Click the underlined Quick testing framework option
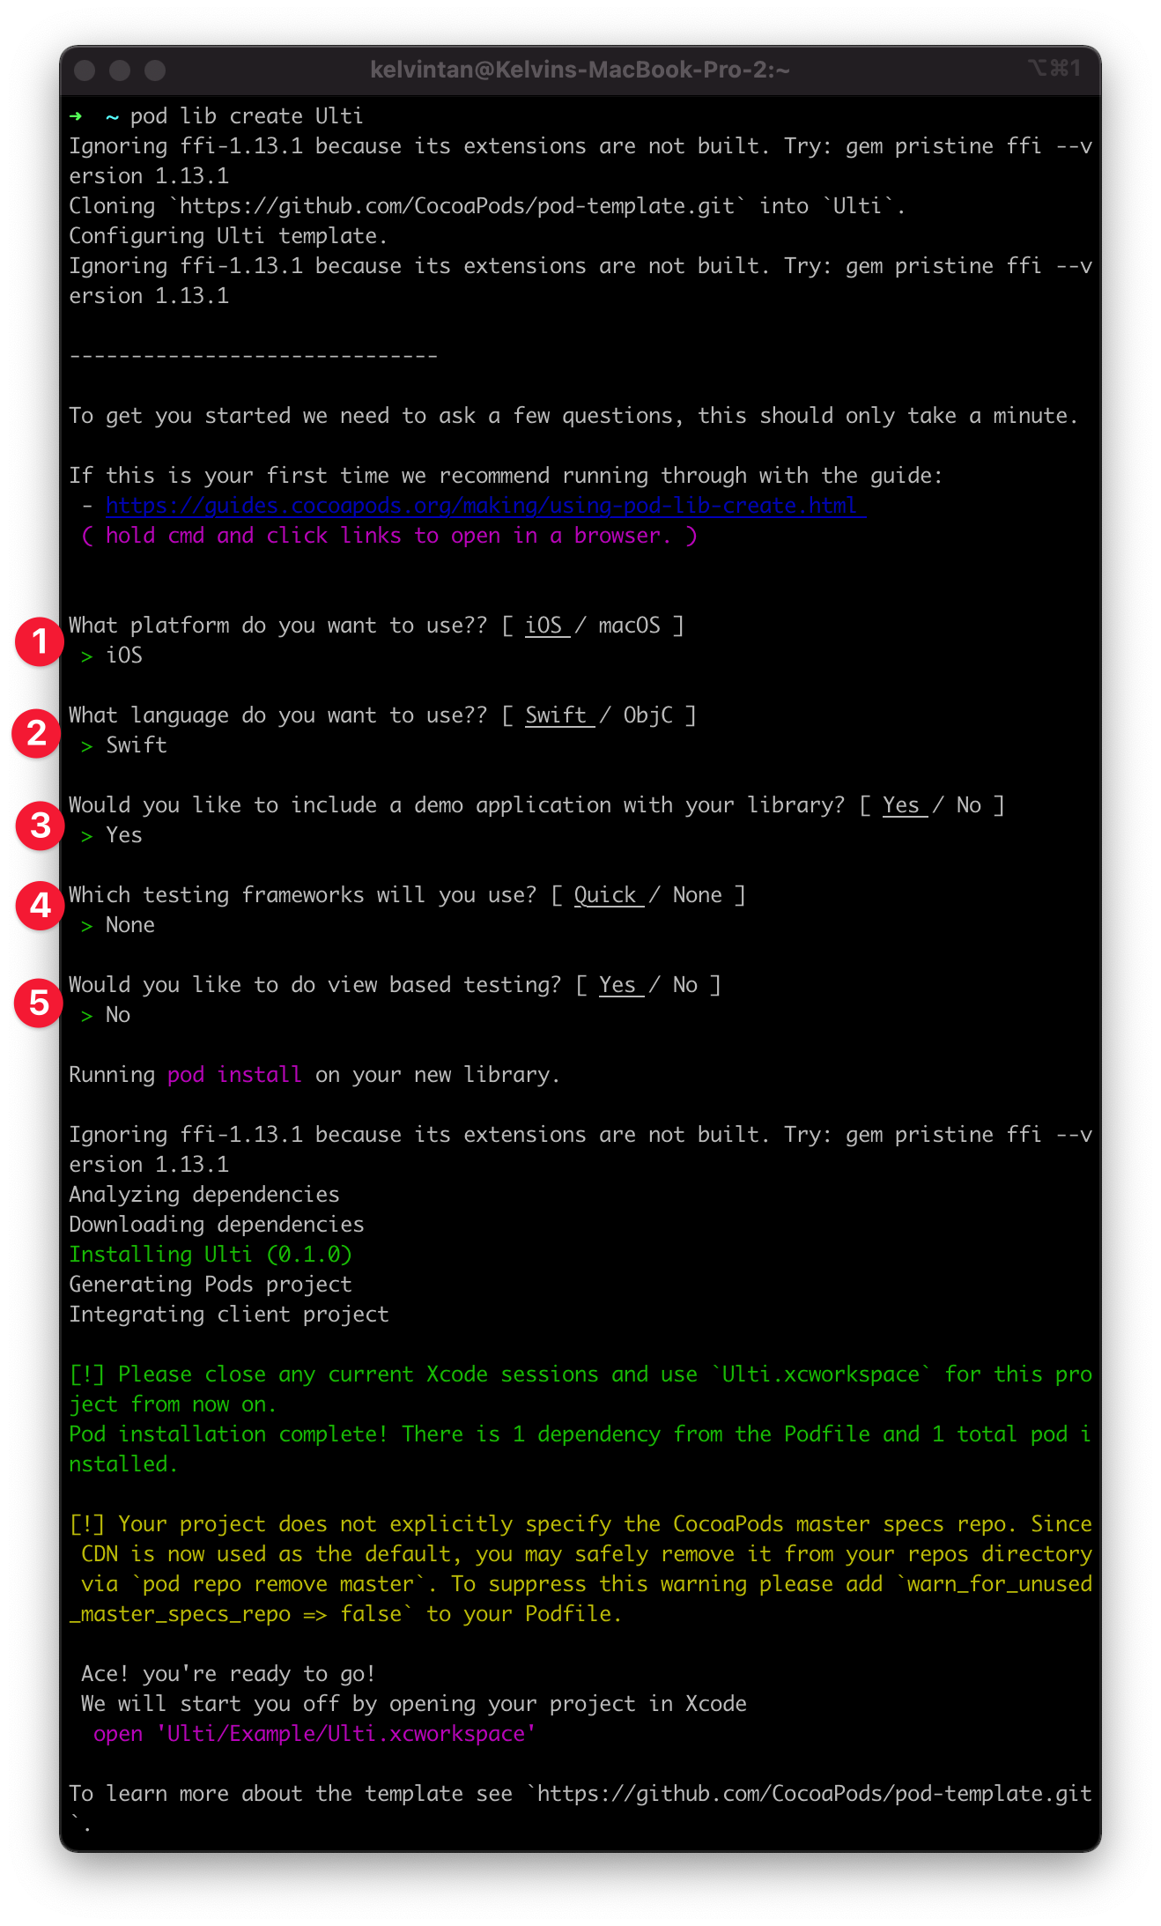 609,895
